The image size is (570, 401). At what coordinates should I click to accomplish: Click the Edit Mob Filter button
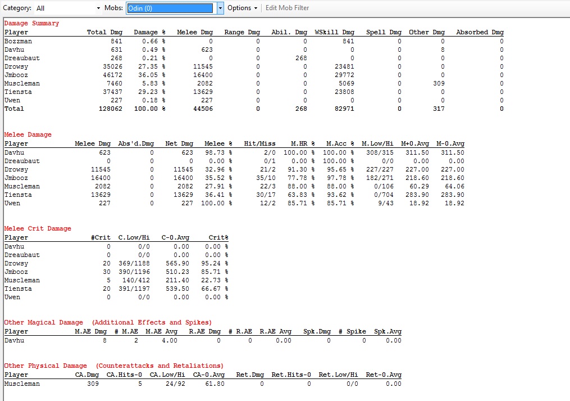click(287, 8)
